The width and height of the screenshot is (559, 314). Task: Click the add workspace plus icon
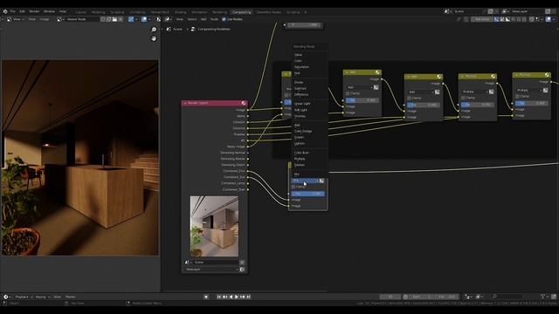tap(306, 12)
